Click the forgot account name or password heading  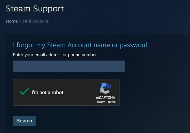[80, 45]
